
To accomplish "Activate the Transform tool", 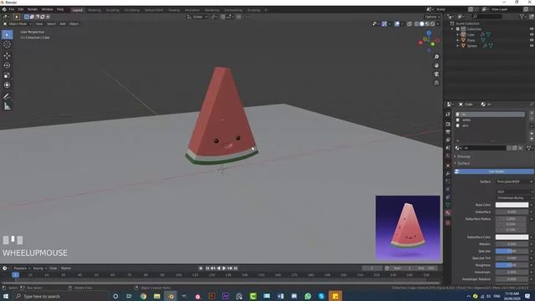I will pyautogui.click(x=8, y=85).
